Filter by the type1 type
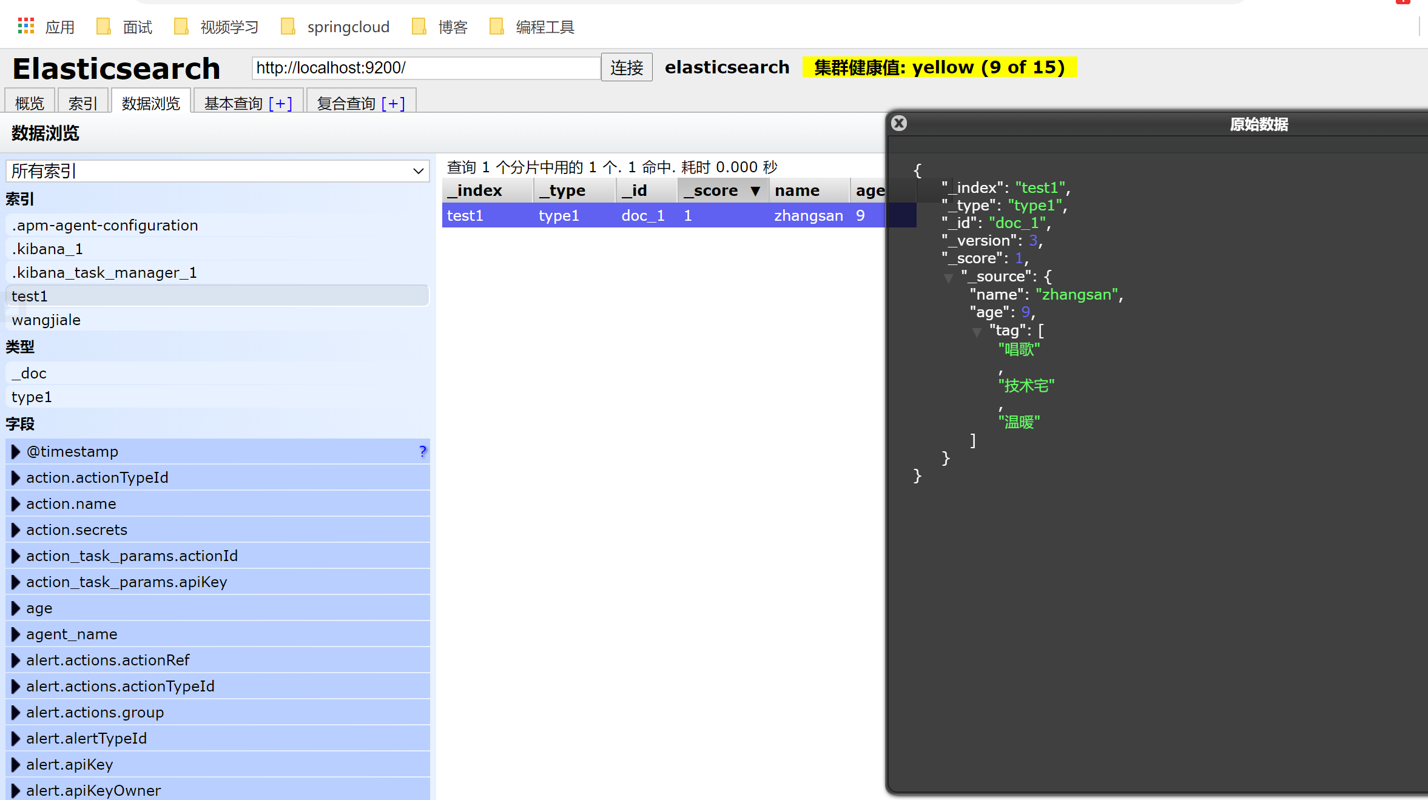1428x800 pixels. click(218, 397)
